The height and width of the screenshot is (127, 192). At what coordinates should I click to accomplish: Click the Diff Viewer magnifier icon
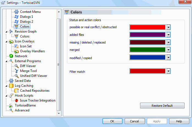pyautogui.click(x=16, y=66)
